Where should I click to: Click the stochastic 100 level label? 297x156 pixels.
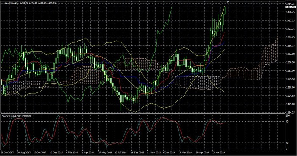click(287, 115)
